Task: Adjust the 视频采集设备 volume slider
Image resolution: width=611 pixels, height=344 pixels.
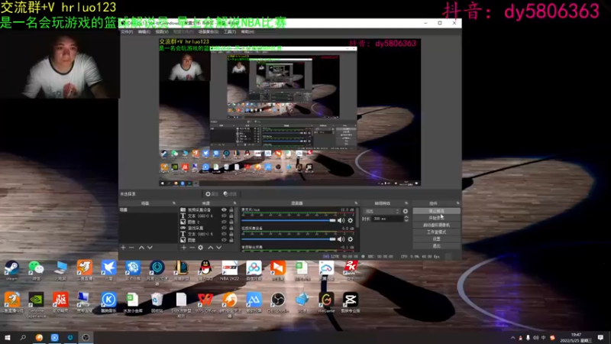Action: [x=289, y=239]
